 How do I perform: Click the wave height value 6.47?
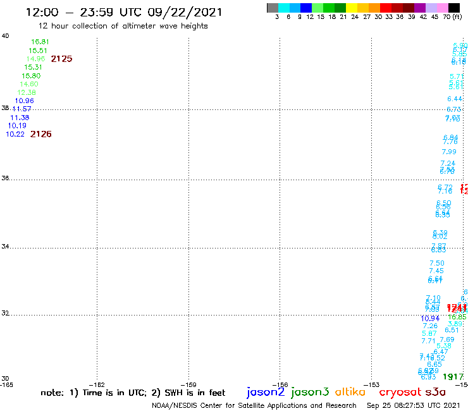pos(441,352)
